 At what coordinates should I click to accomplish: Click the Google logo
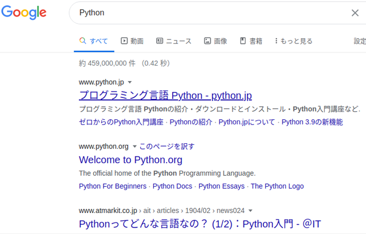pos(24,12)
